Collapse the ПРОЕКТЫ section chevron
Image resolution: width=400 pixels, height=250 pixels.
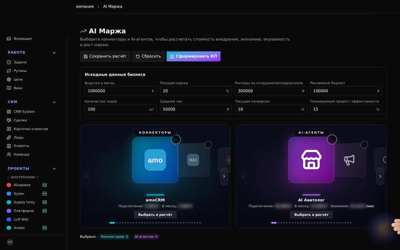[54, 169]
